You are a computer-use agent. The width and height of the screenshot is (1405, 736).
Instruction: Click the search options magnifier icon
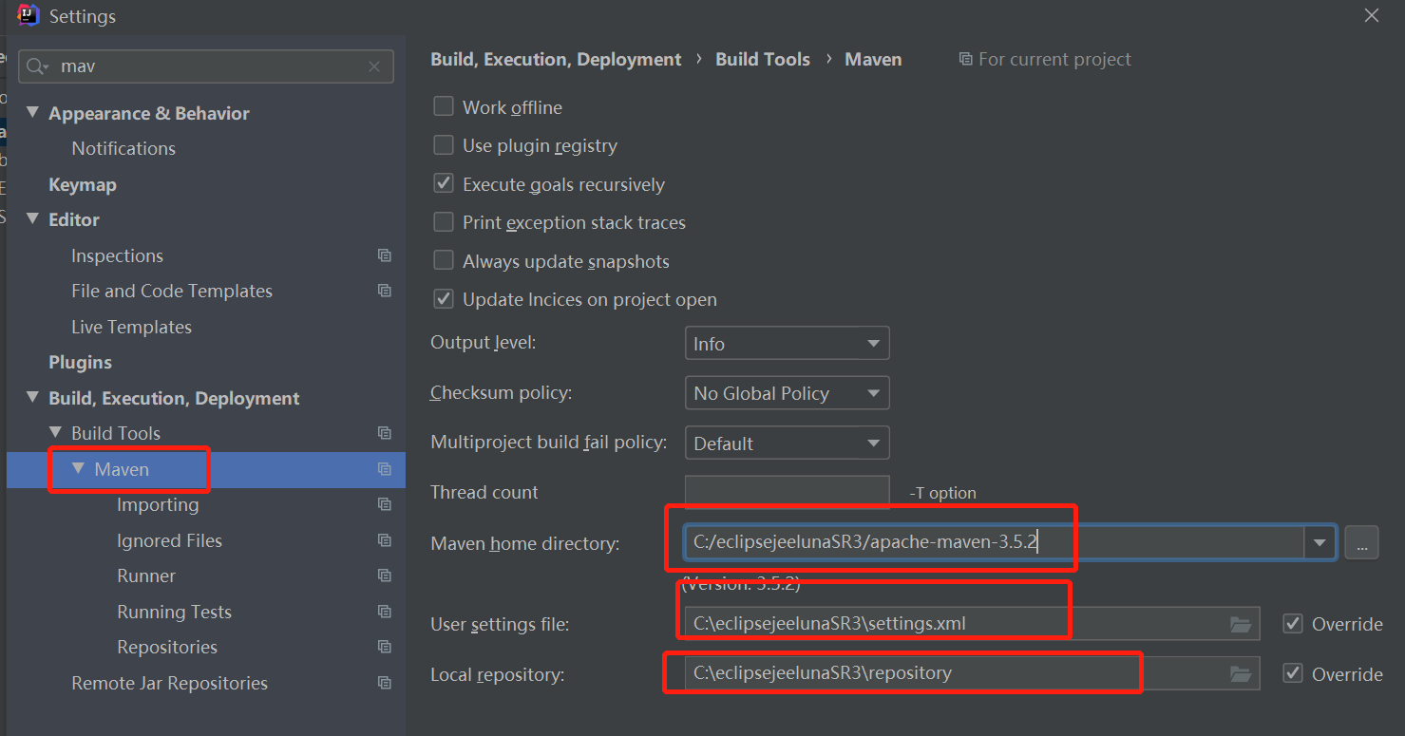coord(38,66)
